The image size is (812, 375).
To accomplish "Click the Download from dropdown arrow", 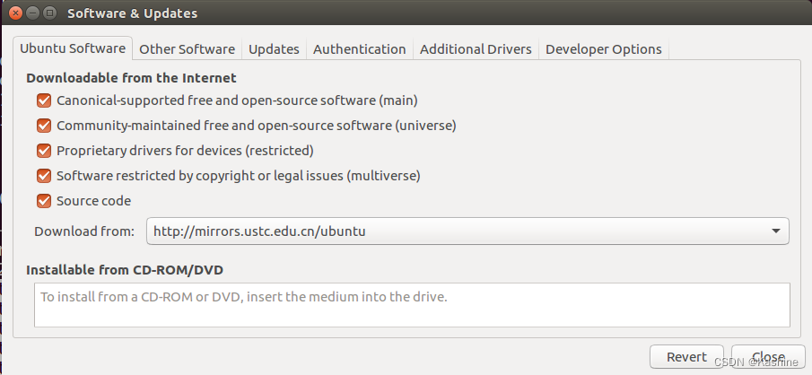I will pos(775,231).
